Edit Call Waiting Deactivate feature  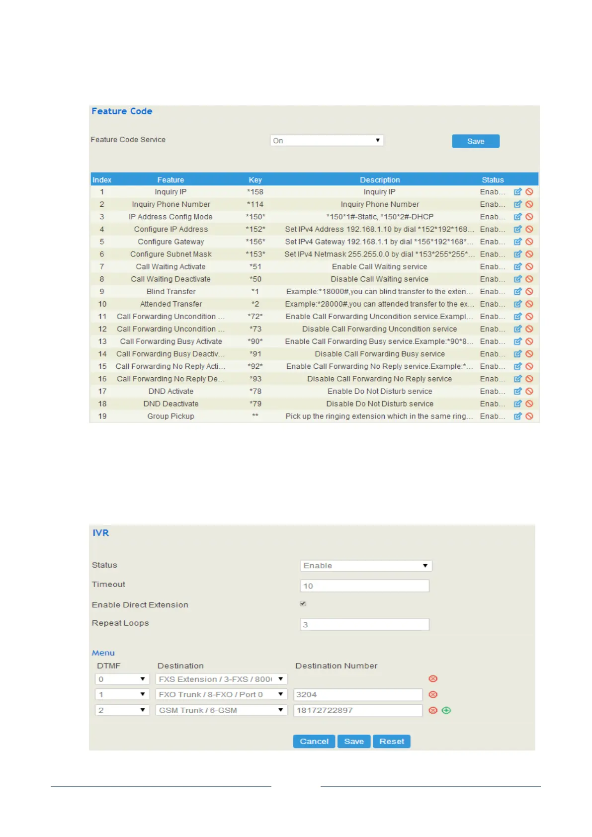(x=517, y=279)
